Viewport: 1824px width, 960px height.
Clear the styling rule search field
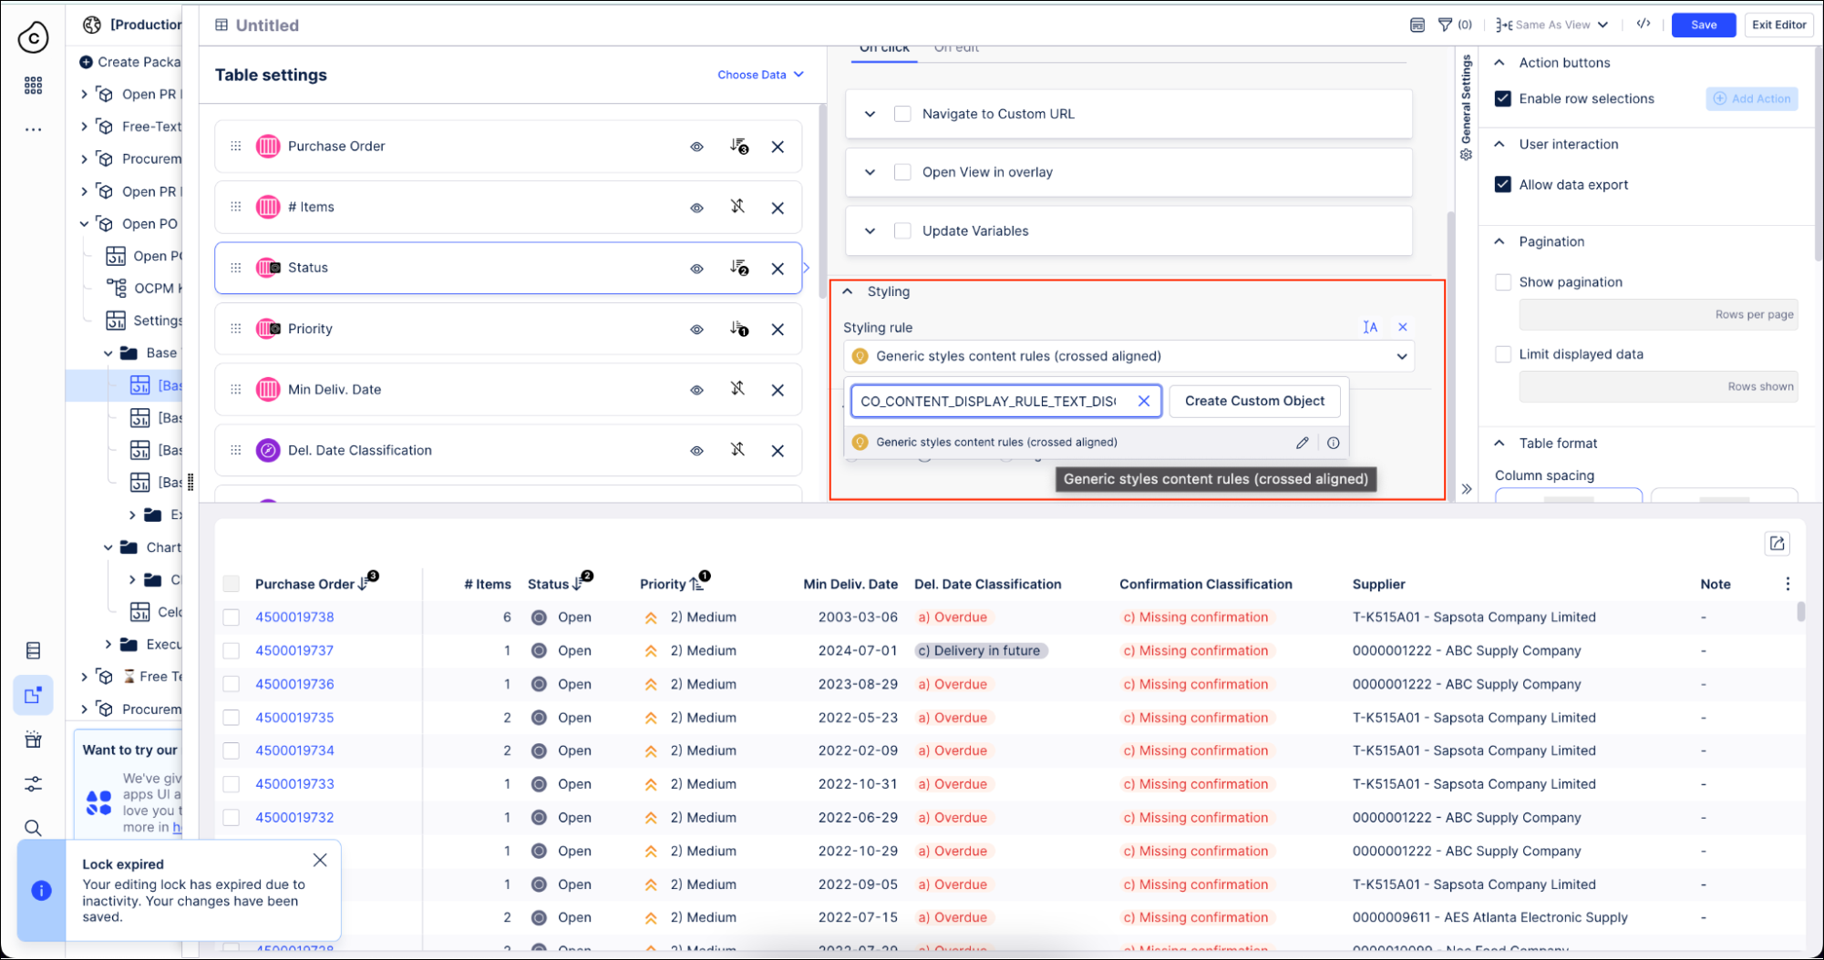pyautogui.click(x=1144, y=401)
